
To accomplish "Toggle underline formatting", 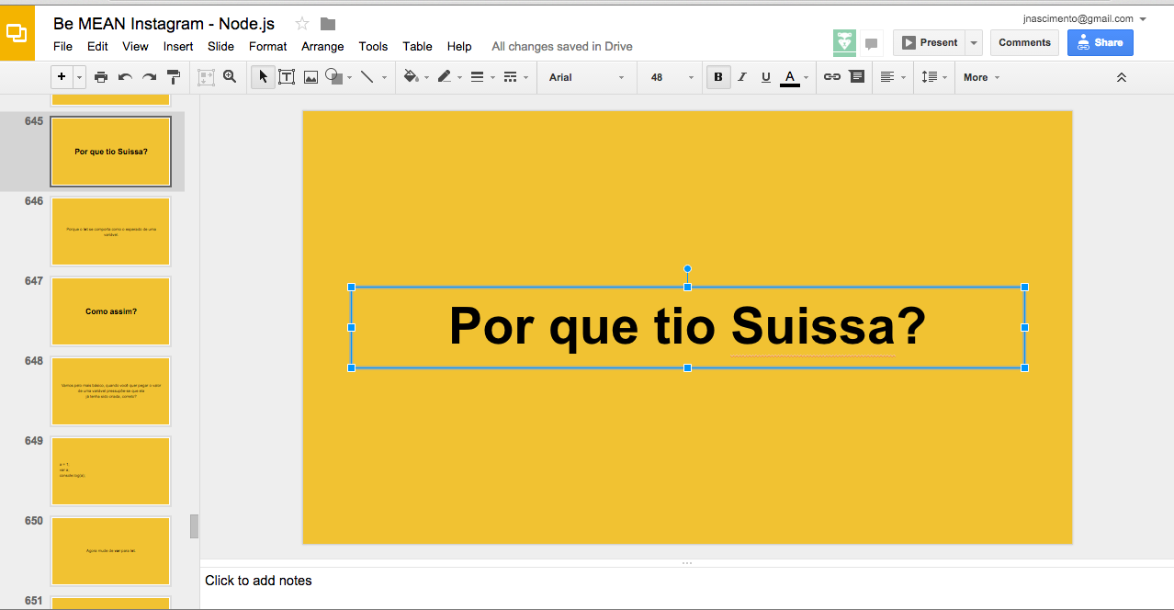I will pos(766,77).
